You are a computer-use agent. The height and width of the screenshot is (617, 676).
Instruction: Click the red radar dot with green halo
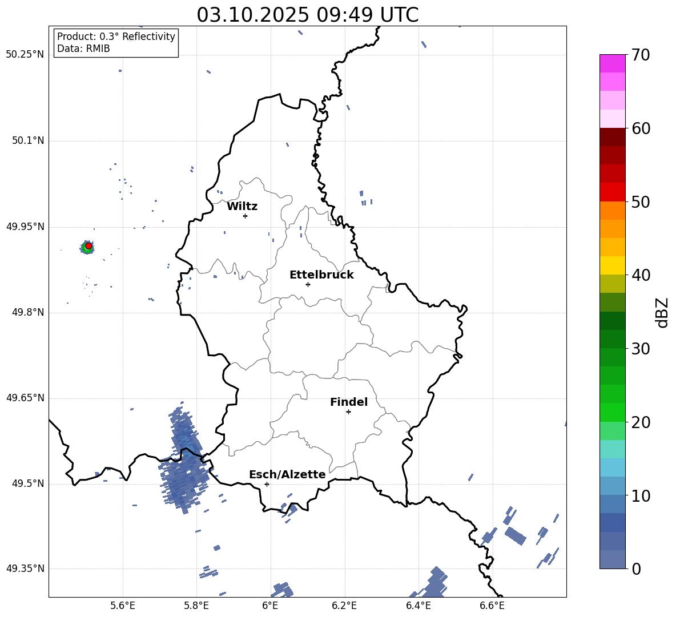click(x=88, y=247)
